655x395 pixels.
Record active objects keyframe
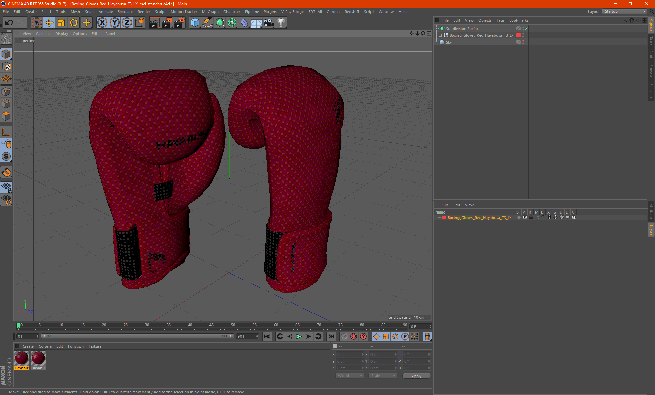coord(344,336)
